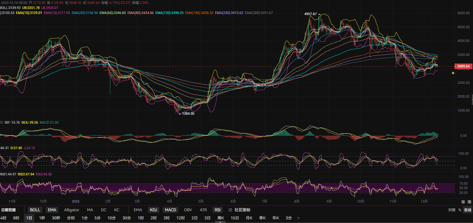
Task: Expand the timeframe bar using the bottom arrow
Action: 220,222
